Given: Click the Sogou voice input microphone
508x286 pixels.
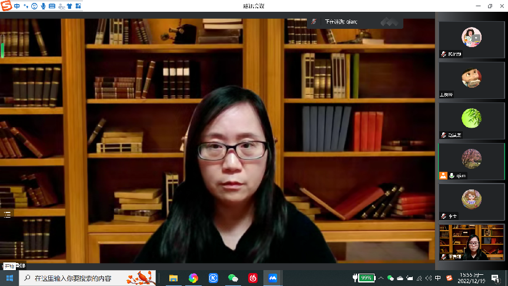Looking at the screenshot, I should 44,6.
